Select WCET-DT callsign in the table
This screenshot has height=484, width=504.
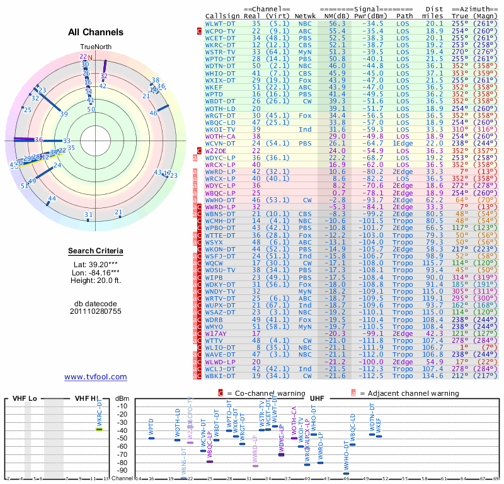[x=220, y=38]
